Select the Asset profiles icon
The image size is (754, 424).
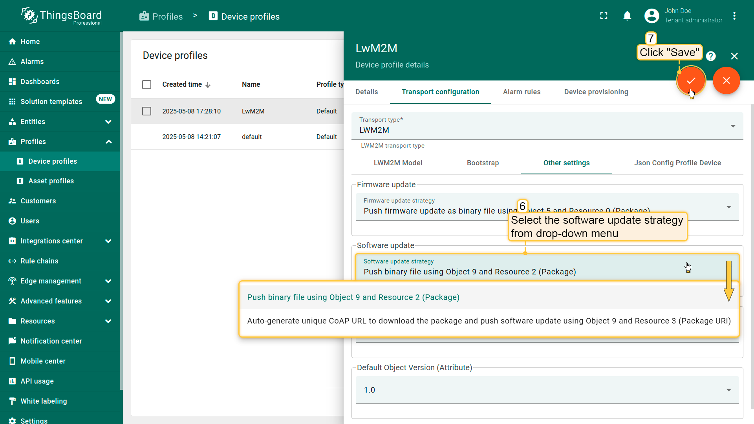tap(20, 181)
